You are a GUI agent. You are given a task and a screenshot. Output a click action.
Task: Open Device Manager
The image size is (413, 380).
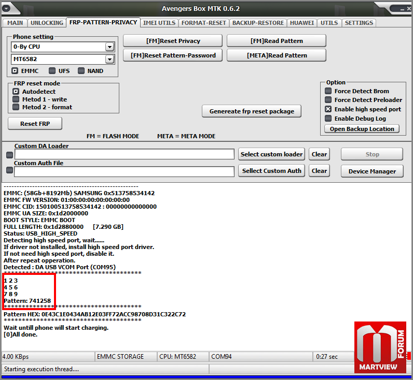coord(372,171)
